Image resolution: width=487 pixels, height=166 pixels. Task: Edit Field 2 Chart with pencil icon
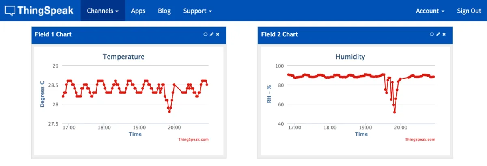click(438, 34)
